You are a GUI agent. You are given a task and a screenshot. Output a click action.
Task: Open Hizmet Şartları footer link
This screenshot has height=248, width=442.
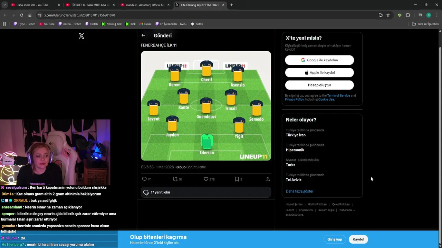294,204
